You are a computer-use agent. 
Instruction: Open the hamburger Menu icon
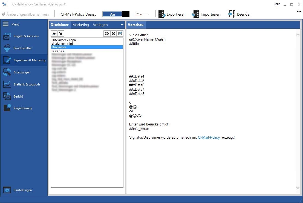pyautogui.click(x=5, y=24)
